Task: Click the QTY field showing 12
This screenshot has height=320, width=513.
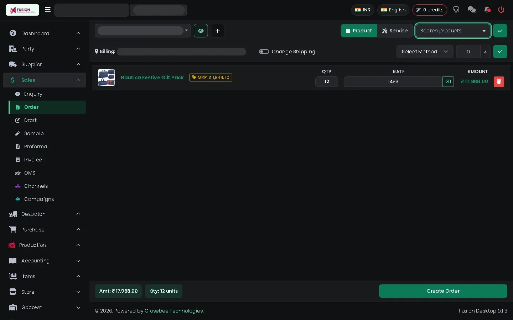Action: click(327, 82)
